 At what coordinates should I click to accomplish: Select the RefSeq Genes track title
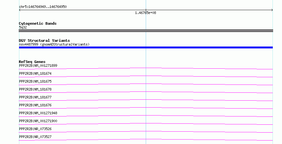(32, 62)
